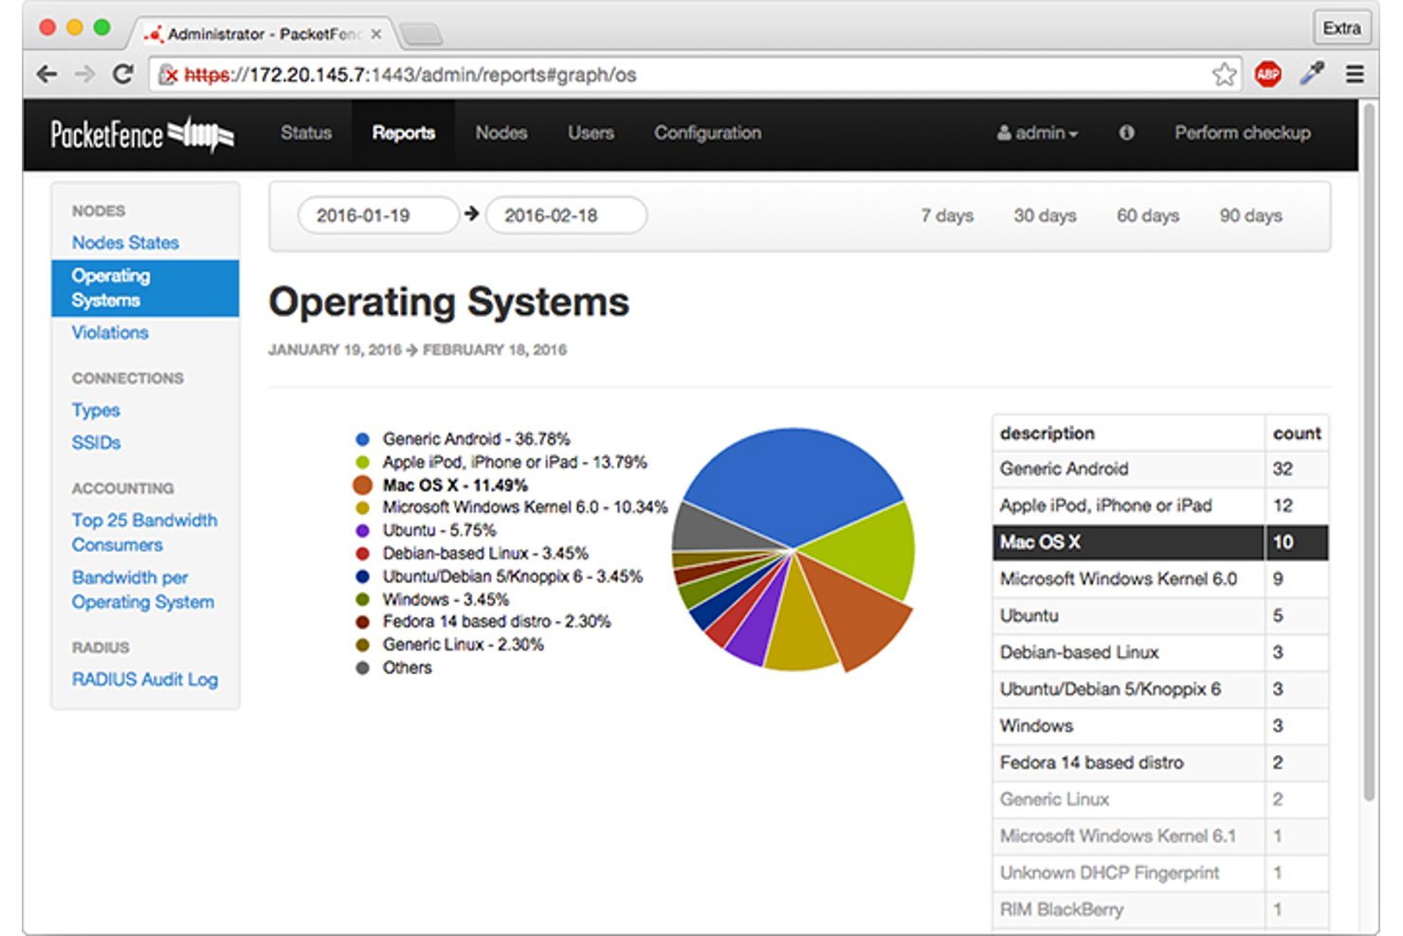Open the Configuration menu
1403x936 pixels.
[708, 133]
